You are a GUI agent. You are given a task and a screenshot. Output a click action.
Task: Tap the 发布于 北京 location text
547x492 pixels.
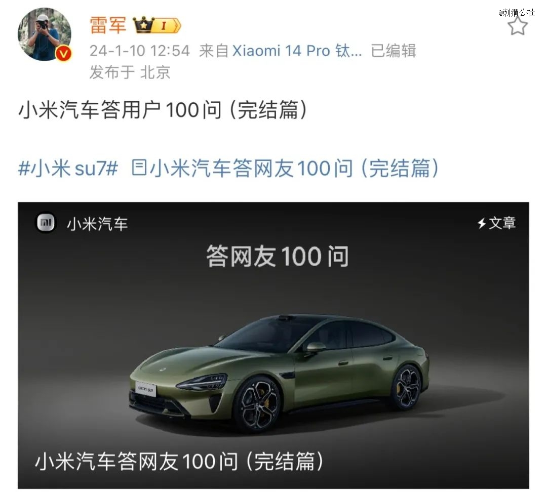pyautogui.click(x=130, y=72)
